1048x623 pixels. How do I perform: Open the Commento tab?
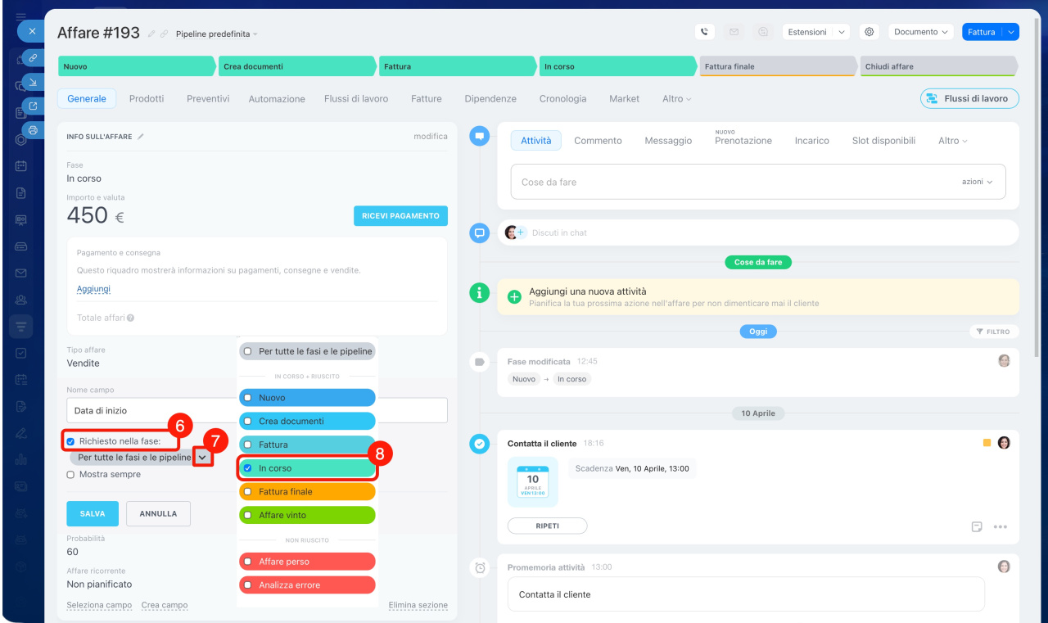pos(598,141)
